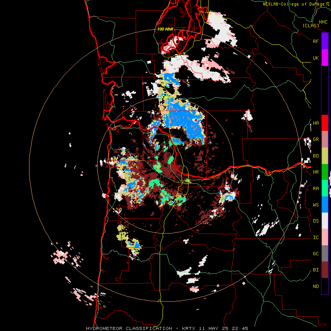This screenshot has width=331, height=331.
Task: Pick the RA light green legend block
Action: [325, 188]
